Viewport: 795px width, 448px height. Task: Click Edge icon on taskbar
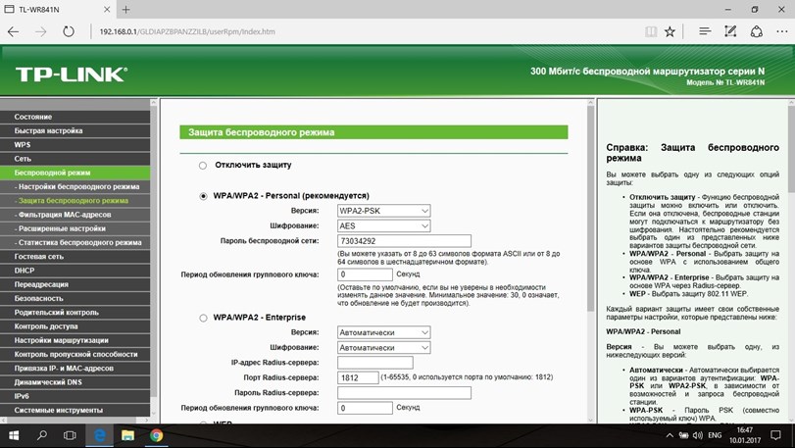[100, 435]
